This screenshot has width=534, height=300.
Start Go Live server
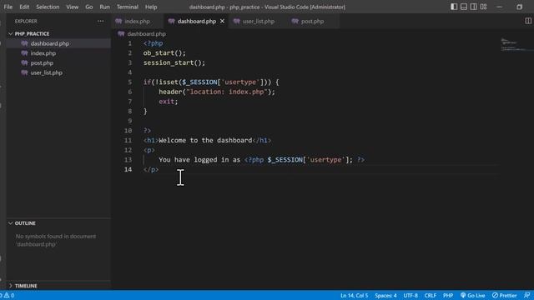473,295
